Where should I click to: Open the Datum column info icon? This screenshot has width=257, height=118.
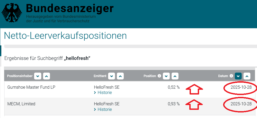coord(231,76)
